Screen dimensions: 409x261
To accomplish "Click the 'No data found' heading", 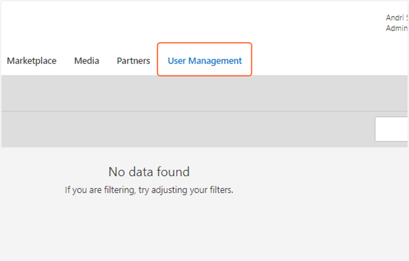I will [149, 172].
